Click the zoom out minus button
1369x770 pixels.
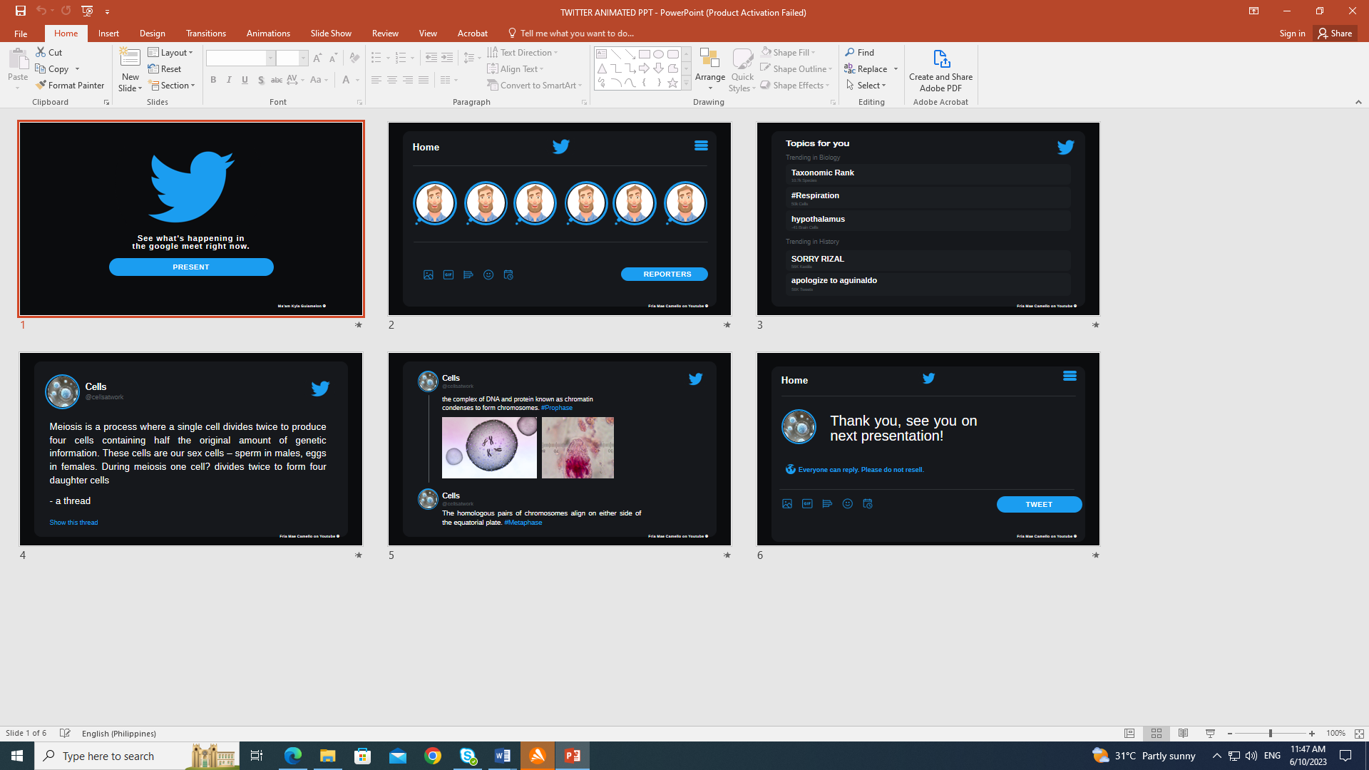click(x=1229, y=733)
